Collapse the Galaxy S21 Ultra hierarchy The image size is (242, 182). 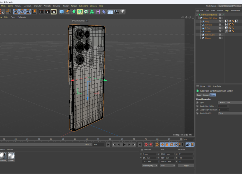[199, 18]
